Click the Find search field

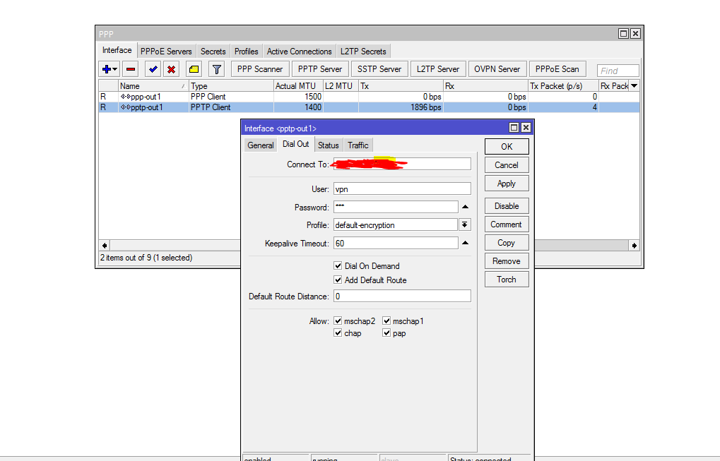tap(618, 71)
